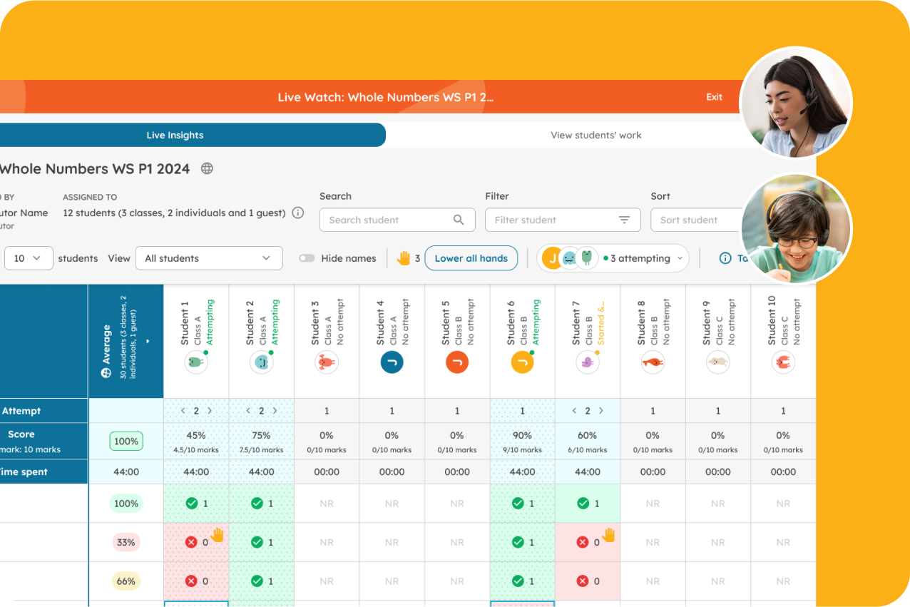This screenshot has height=607, width=910.
Task: Click the magnifier icon in Search student
Action: (x=459, y=220)
